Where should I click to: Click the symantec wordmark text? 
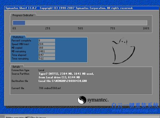98,100
